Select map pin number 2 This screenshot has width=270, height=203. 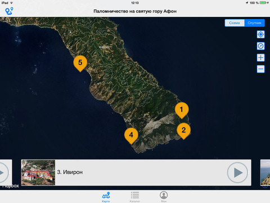coord(184,131)
